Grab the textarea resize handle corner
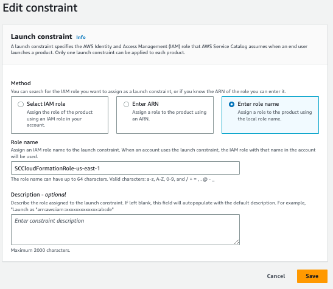 pyautogui.click(x=237, y=242)
